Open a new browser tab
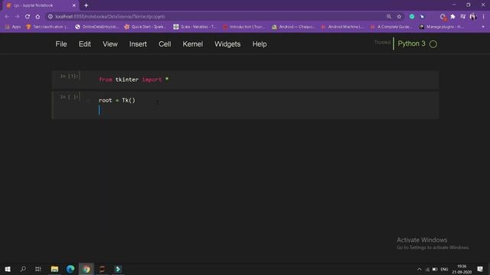This screenshot has height=275, width=490. click(86, 5)
